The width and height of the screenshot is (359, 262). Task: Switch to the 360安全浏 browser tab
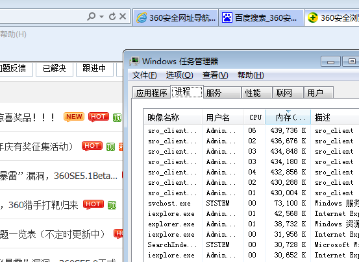pyautogui.click(x=332, y=18)
